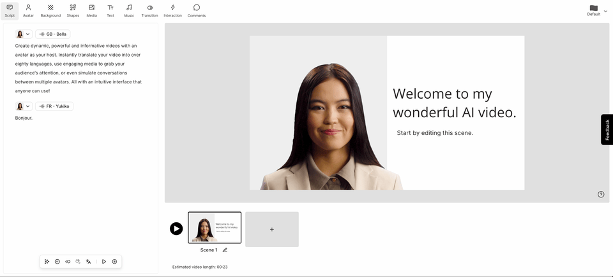Open the Media library

91,10
